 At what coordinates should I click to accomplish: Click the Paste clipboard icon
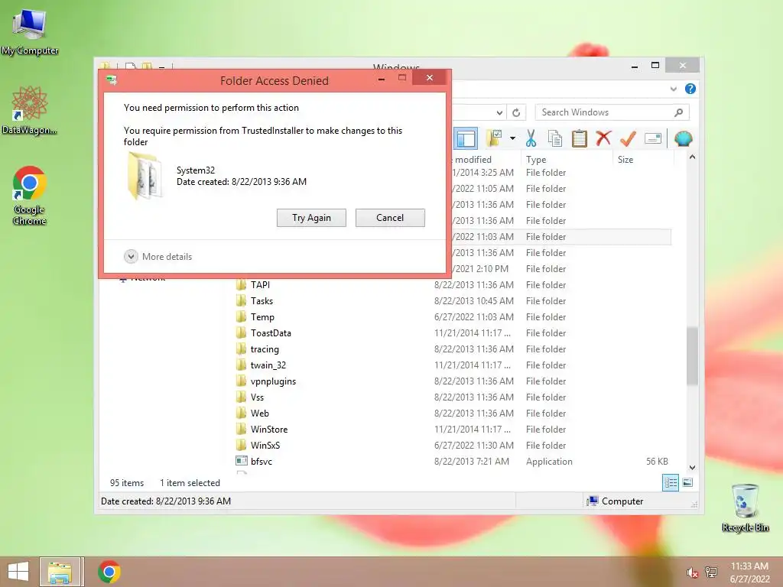click(580, 138)
